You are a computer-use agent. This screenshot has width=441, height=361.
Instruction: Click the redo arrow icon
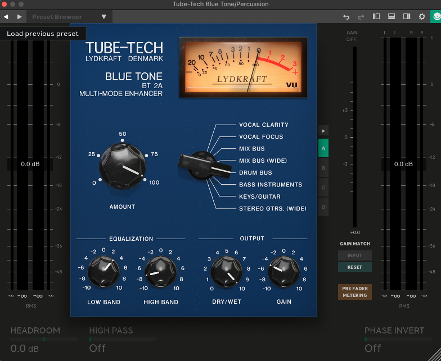pyautogui.click(x=361, y=17)
